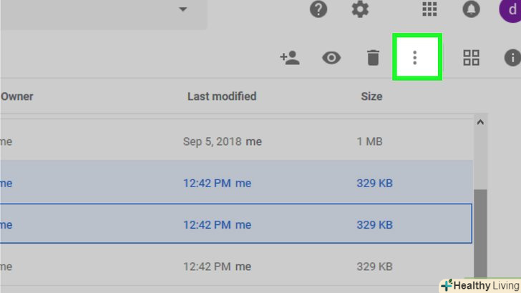The width and height of the screenshot is (521, 293).
Task: Click the Size column header
Action: pyautogui.click(x=371, y=96)
